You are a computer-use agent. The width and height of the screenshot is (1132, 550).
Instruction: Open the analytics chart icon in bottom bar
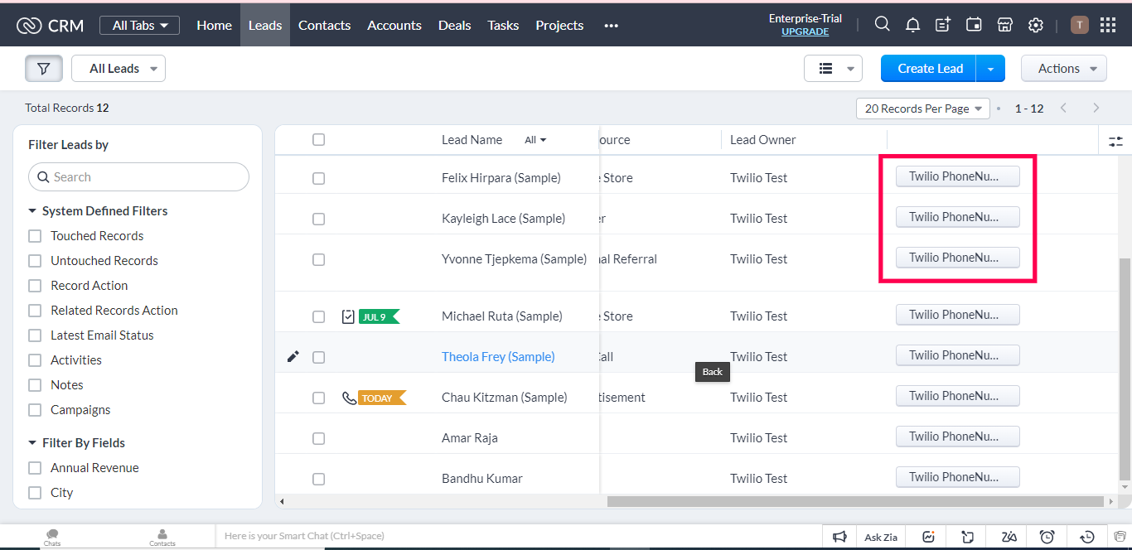(929, 537)
